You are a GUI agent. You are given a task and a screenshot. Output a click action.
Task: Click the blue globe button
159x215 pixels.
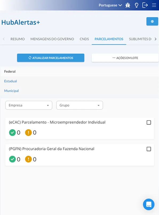152,21
